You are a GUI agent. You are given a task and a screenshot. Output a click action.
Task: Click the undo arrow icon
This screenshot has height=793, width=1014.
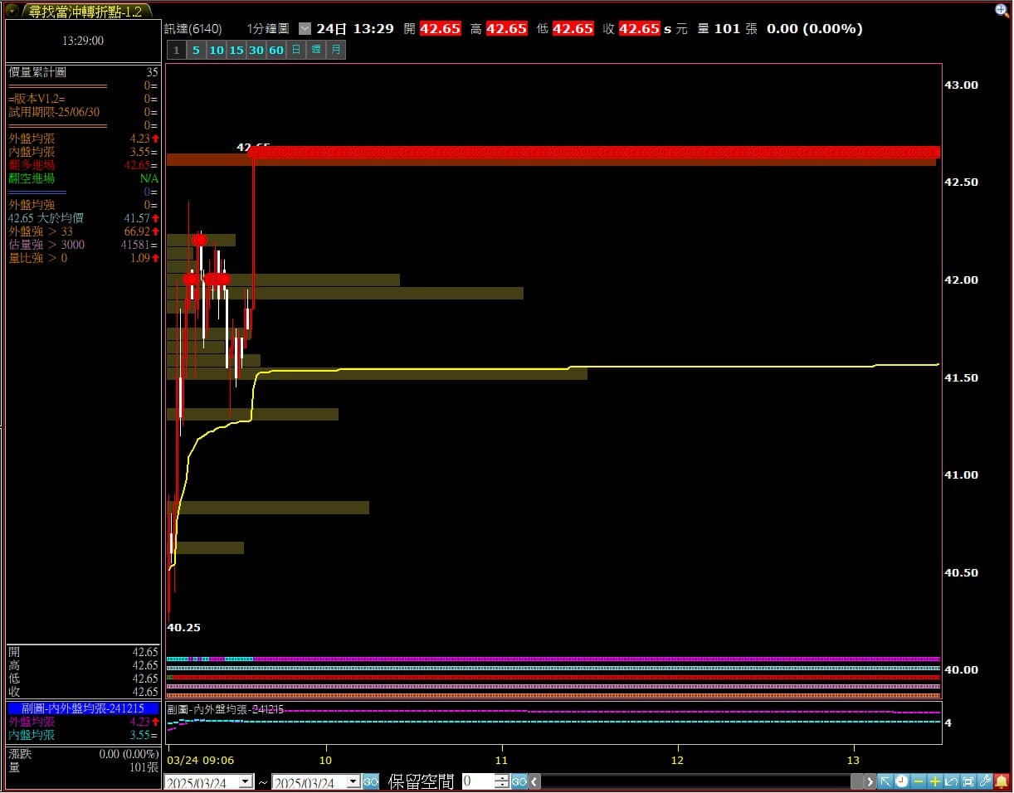coord(952,781)
